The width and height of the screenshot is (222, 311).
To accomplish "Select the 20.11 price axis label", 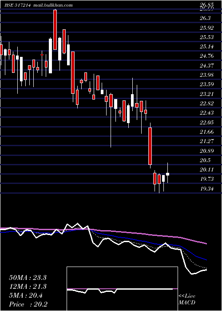I will [x=206, y=169].
